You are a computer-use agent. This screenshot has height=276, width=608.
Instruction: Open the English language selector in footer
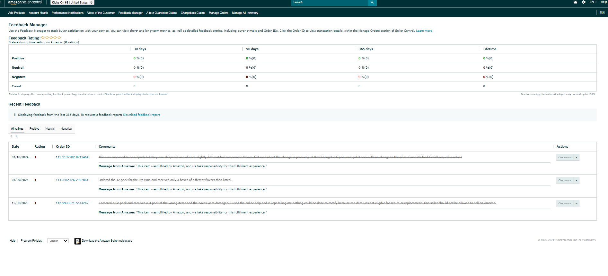pyautogui.click(x=58, y=241)
